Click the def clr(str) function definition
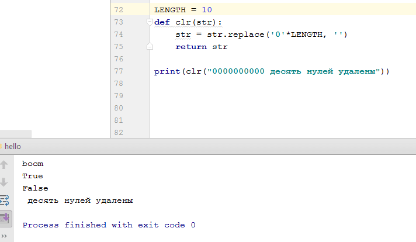 [x=188, y=22]
